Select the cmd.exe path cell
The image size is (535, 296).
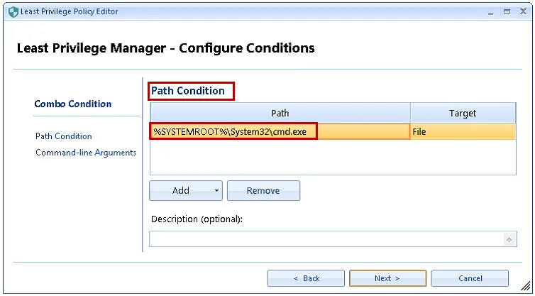[234, 131]
